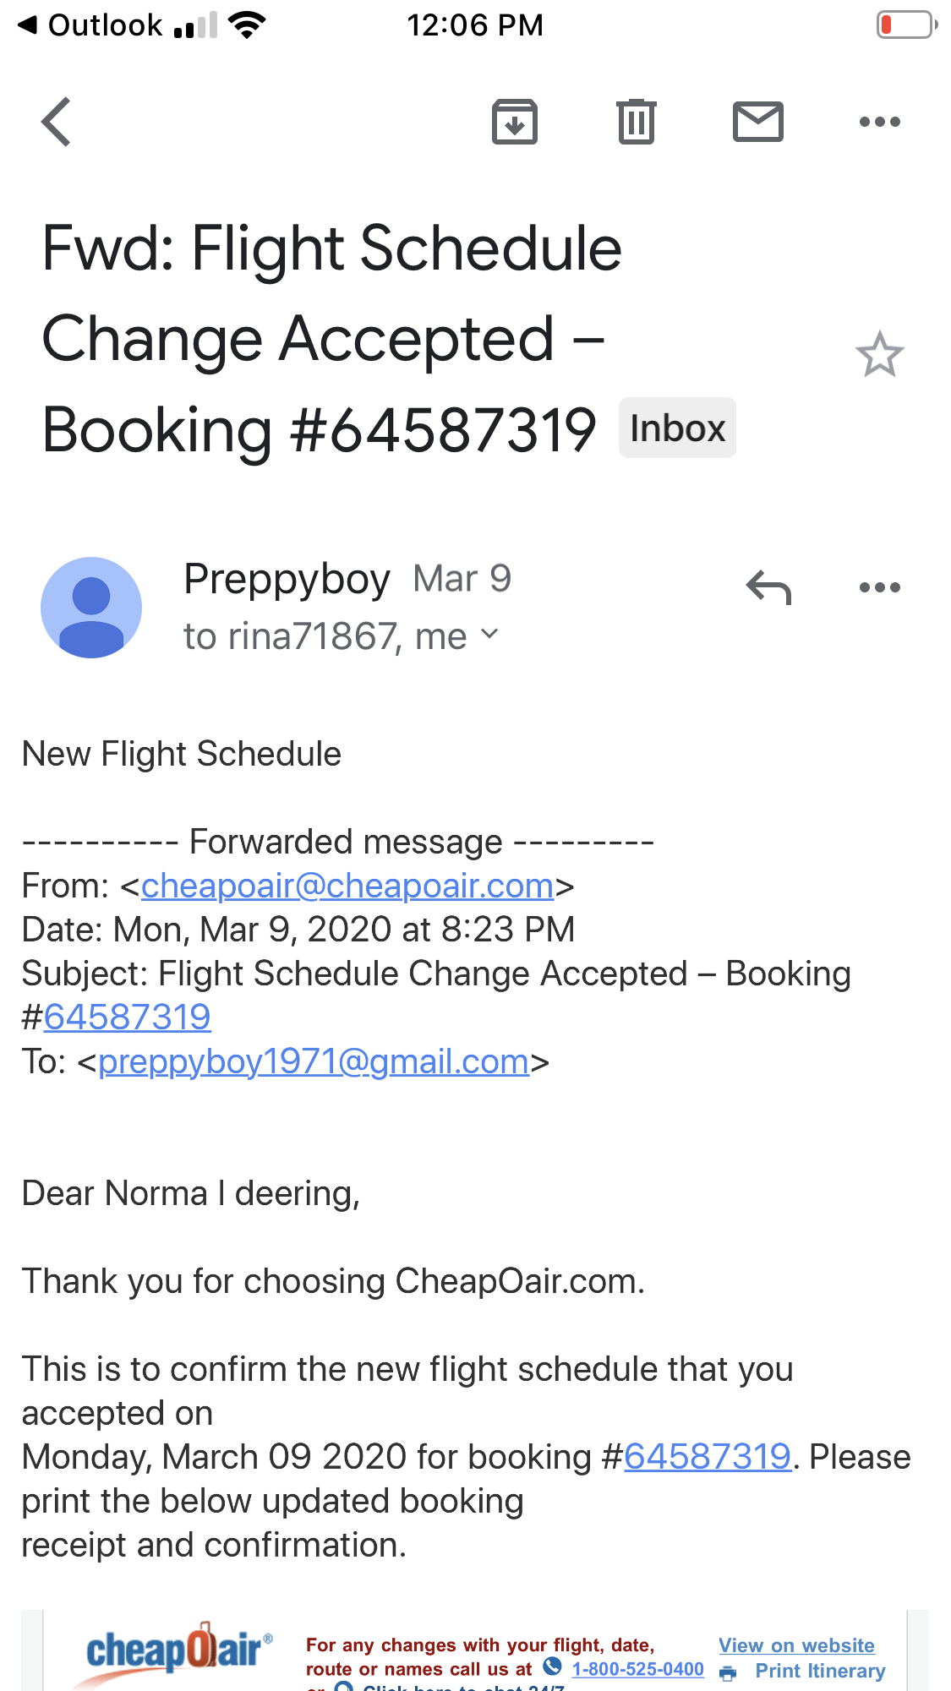The height and width of the screenshot is (1691, 951).
Task: Reply using the arrow beside sender
Action: click(x=768, y=587)
